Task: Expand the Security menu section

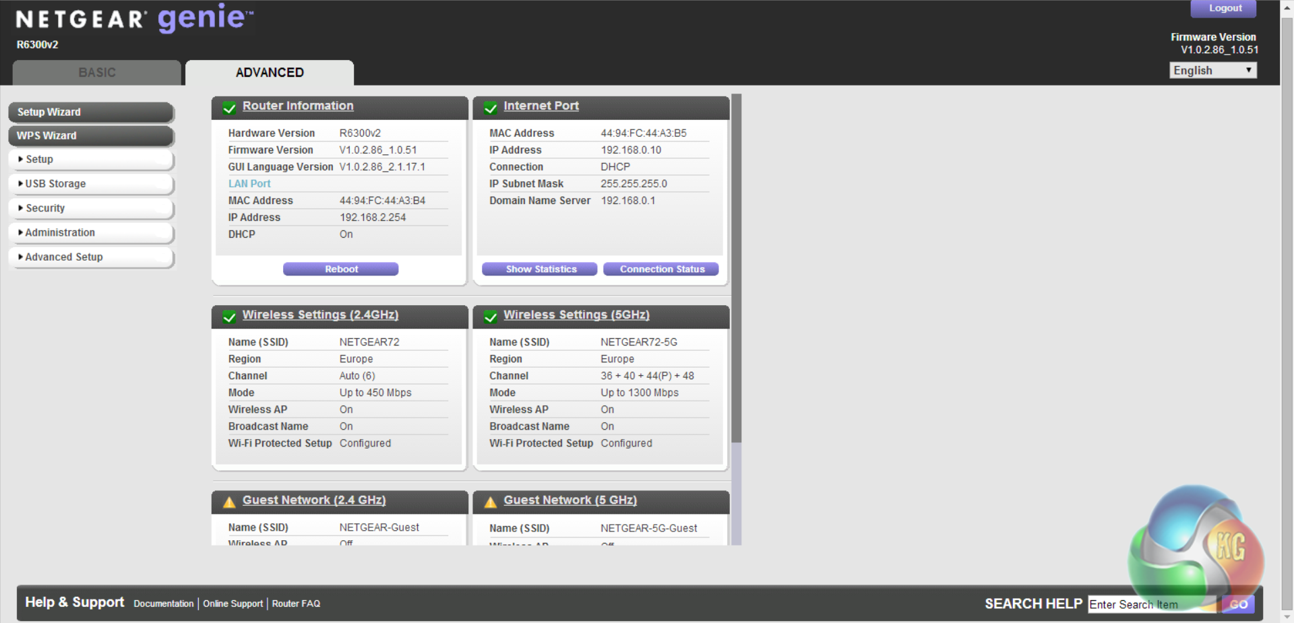Action: [92, 208]
